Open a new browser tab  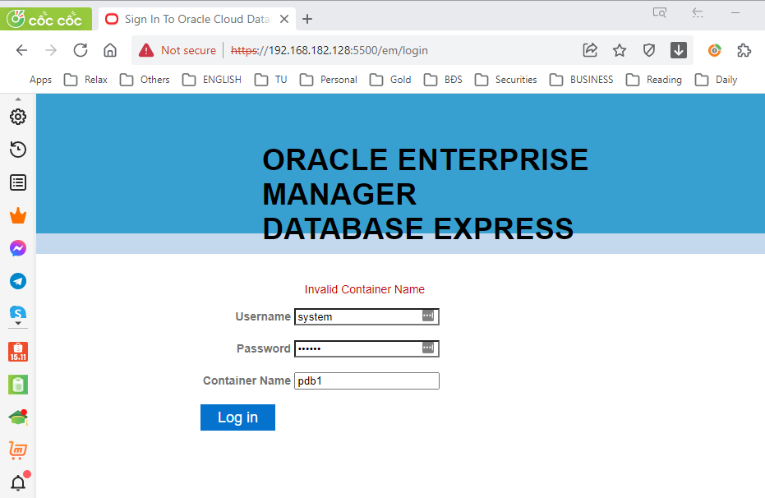coord(307,19)
